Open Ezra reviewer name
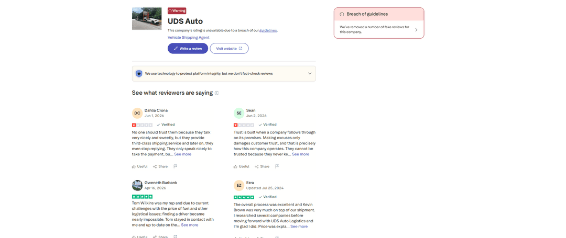The width and height of the screenshot is (566, 238). point(250,183)
